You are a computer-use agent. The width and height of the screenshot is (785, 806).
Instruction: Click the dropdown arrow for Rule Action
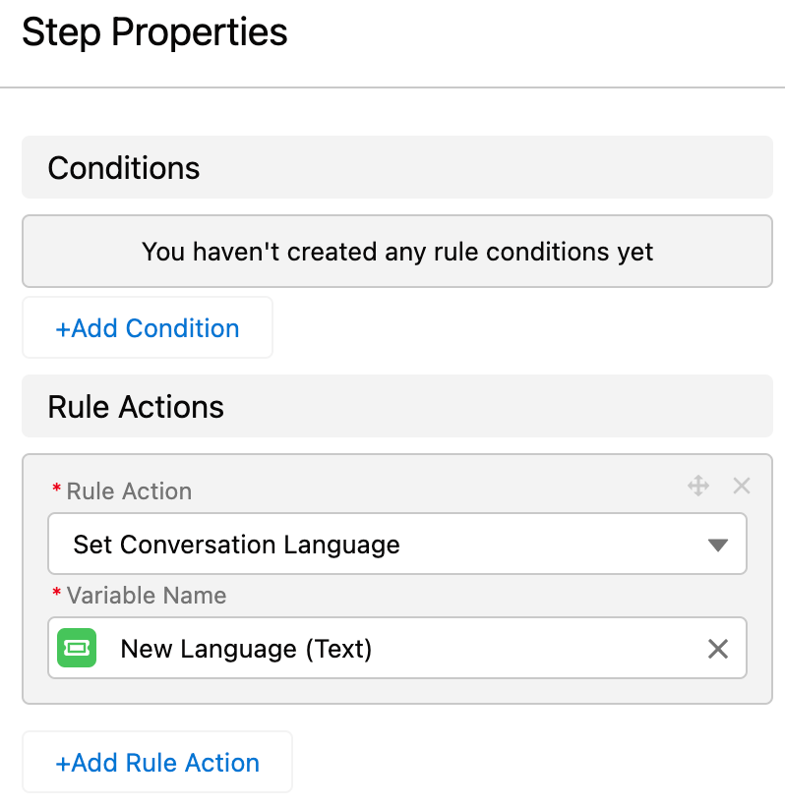click(717, 545)
